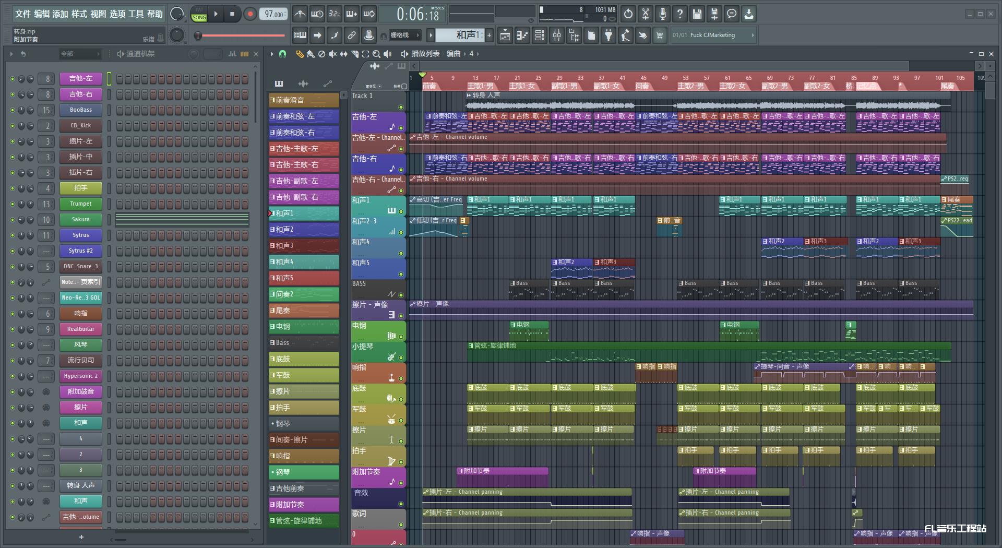Open the 添加 (Add) menu

tap(61, 14)
